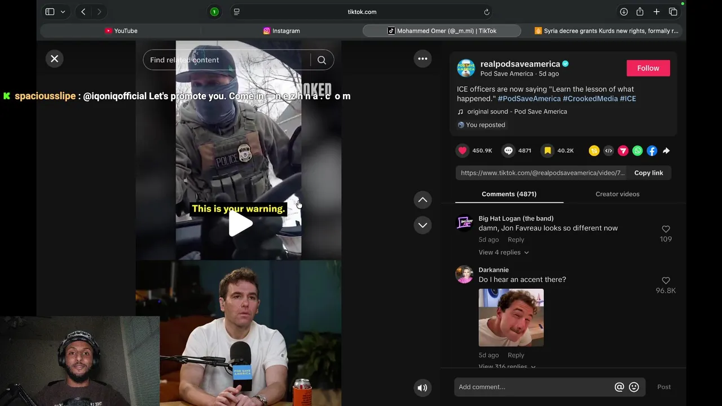Open the #PodSaveAmerica hashtag
This screenshot has width=722, height=406.
pyautogui.click(x=529, y=99)
